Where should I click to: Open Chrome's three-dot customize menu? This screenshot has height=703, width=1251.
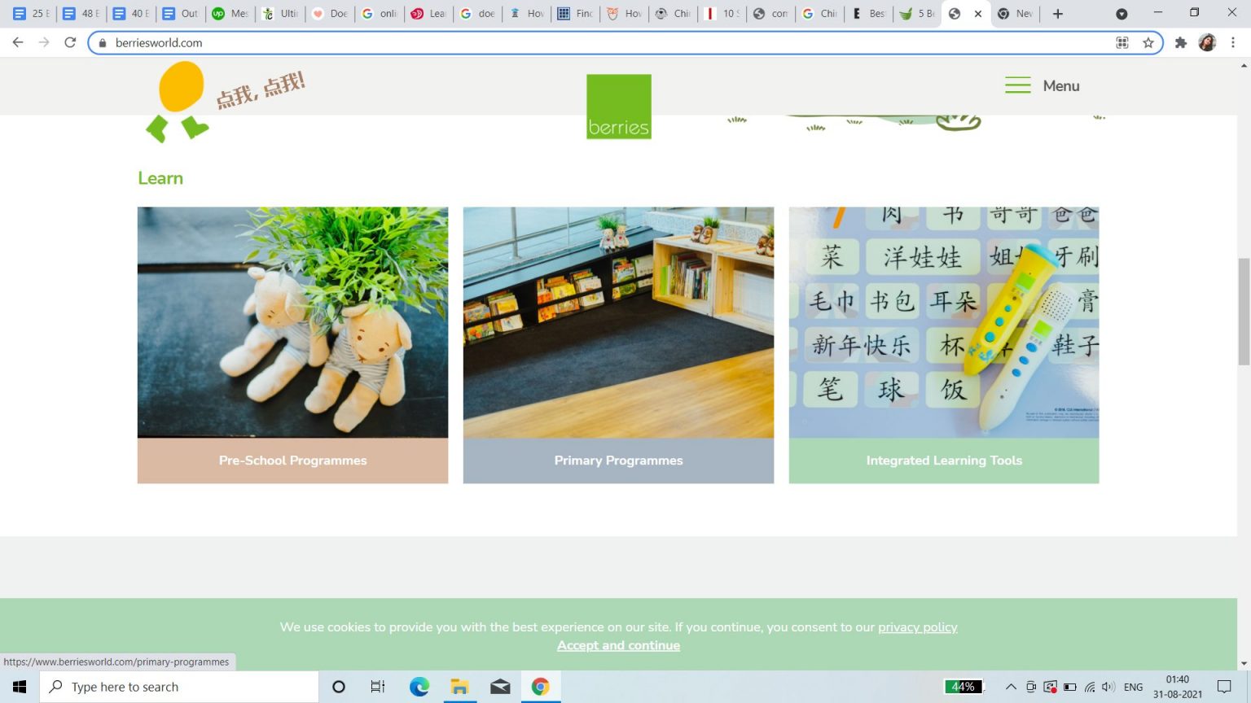[x=1234, y=42]
